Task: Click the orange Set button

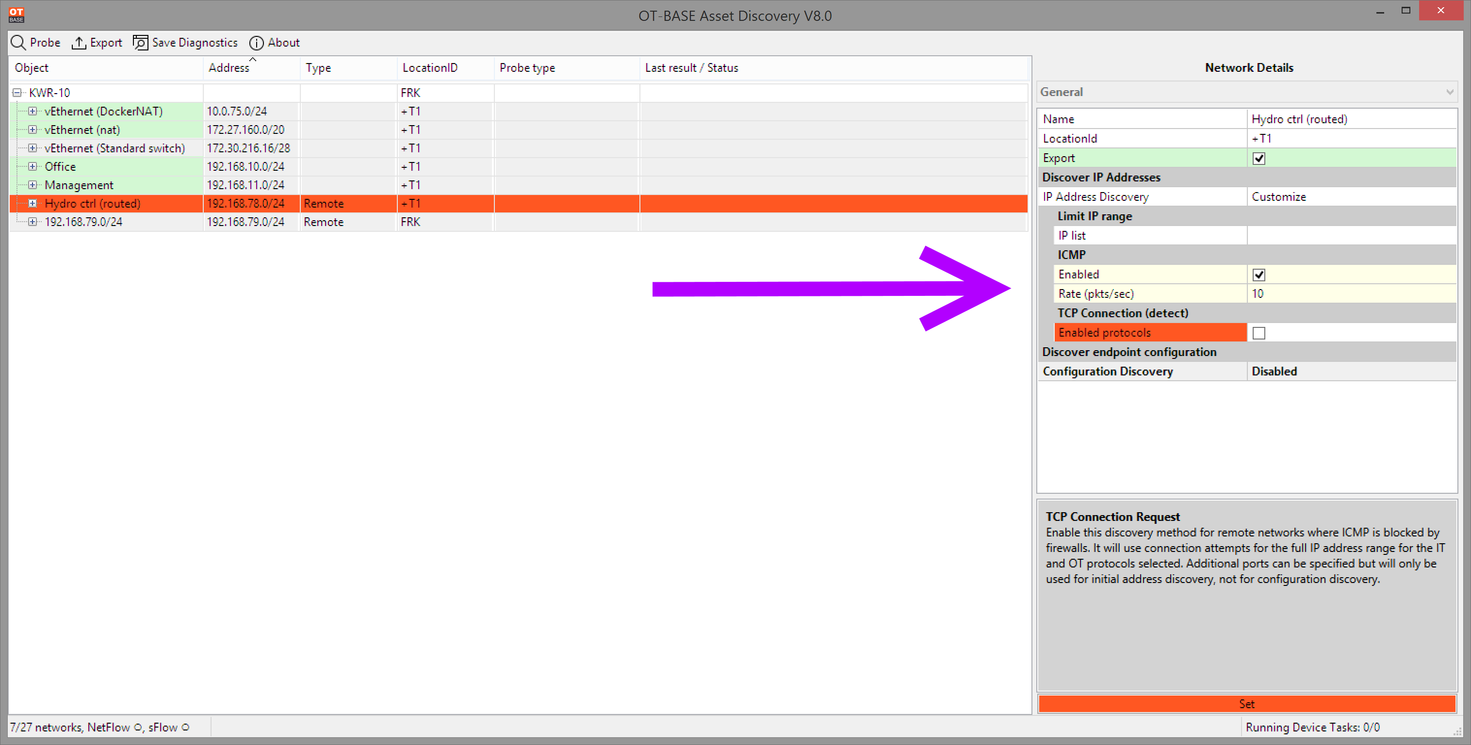Action: (x=1246, y=704)
